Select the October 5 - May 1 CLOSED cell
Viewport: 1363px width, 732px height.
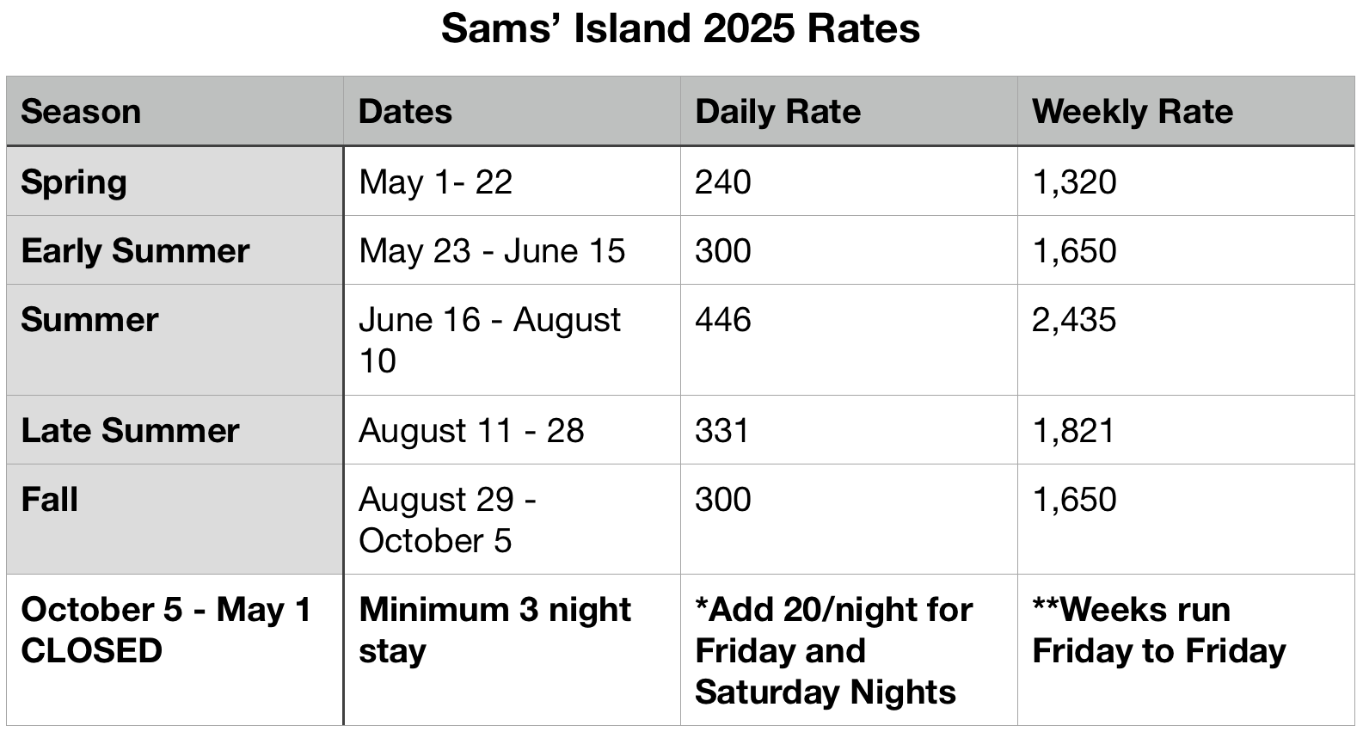pos(175,650)
